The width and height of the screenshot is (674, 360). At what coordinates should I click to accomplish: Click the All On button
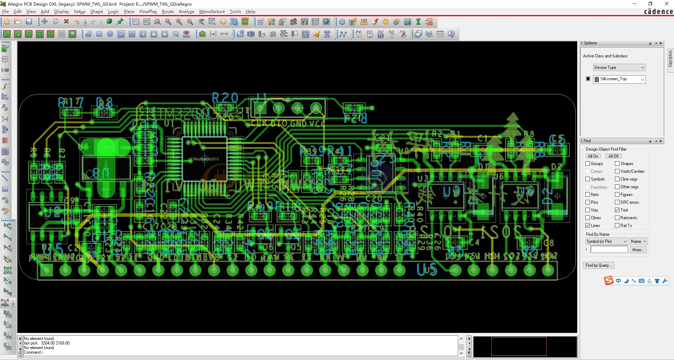[x=593, y=156]
